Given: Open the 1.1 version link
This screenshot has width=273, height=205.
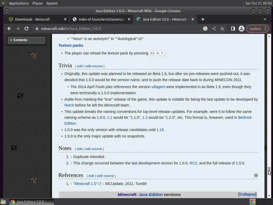Looking at the screenshot, I should tap(110, 118).
